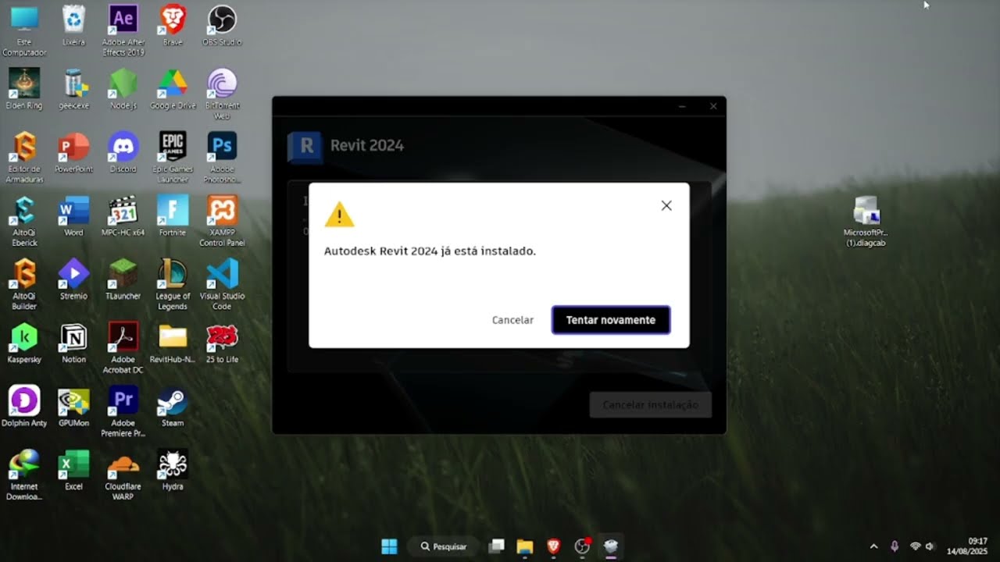The height and width of the screenshot is (562, 1000).
Task: Select the Steam desktop shortcut
Action: tap(173, 407)
